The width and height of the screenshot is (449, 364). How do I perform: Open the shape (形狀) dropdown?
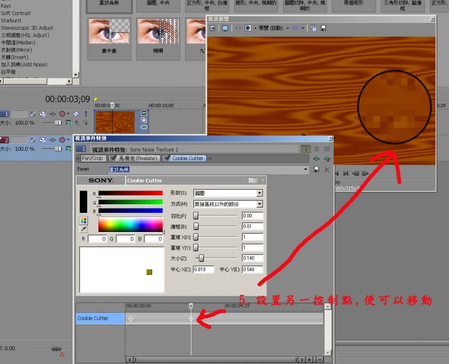click(x=260, y=193)
